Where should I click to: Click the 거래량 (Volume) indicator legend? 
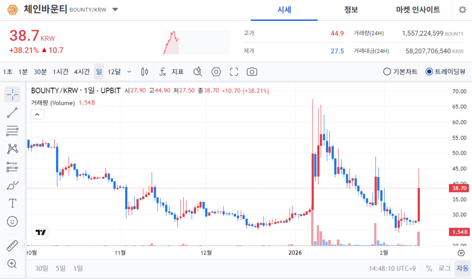(53, 103)
